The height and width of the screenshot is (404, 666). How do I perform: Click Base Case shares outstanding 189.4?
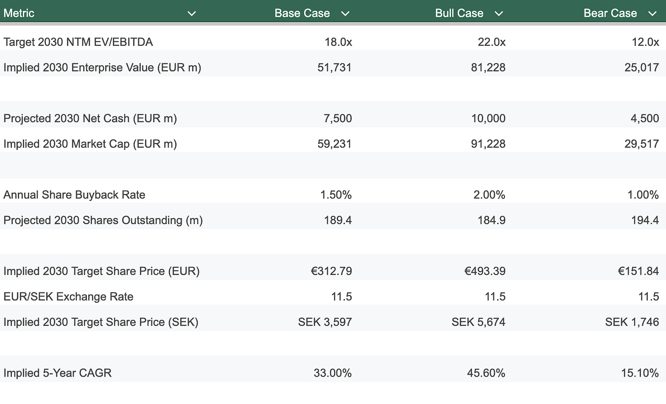pos(338,221)
